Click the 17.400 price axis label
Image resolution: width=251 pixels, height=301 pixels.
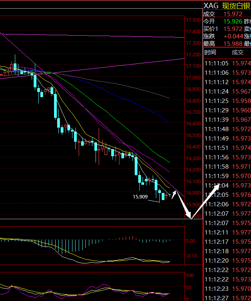pyautogui.click(x=193, y=31)
